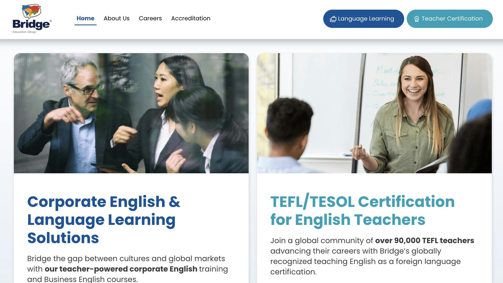This screenshot has width=503, height=283.
Task: Click the Teacher Certification button
Action: point(450,19)
